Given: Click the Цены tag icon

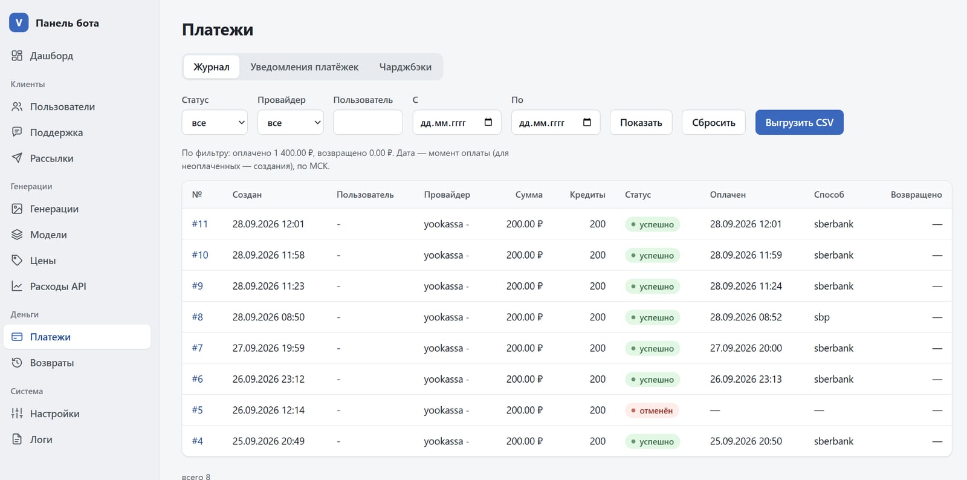Looking at the screenshot, I should pos(17,260).
